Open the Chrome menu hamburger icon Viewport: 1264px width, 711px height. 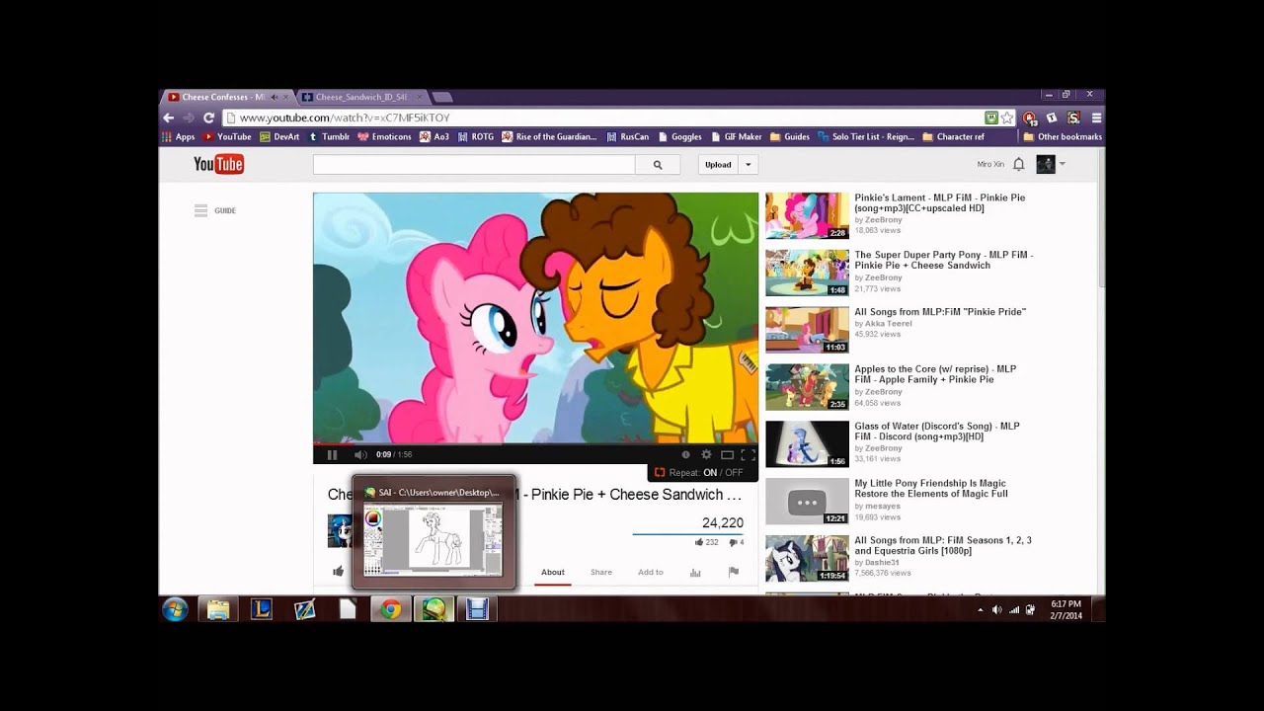1096,118
